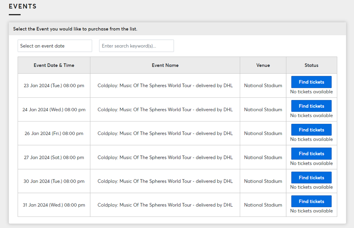Image resolution: width=354 pixels, height=228 pixels.
Task: Click Coldplay event name in 27 Jan row
Action: (x=165, y=157)
